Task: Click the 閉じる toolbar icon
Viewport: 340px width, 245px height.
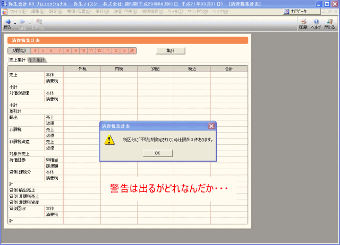Action: tap(329, 22)
